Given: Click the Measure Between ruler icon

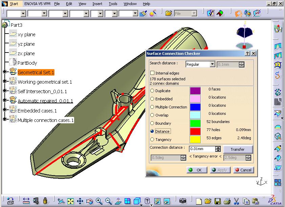Looking at the screenshot, I should pos(26,201).
